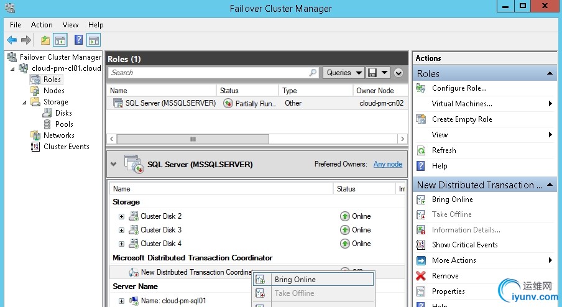Image resolution: width=562 pixels, height=307 pixels.
Task: Click the Save Query floppy disk icon
Action: (x=372, y=73)
